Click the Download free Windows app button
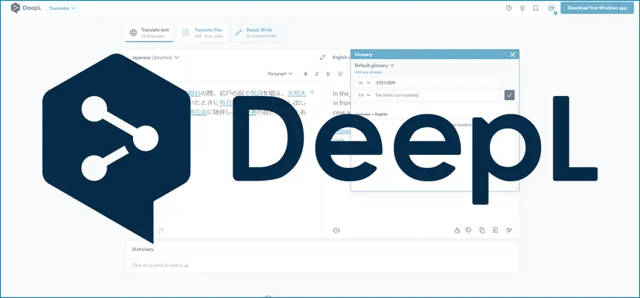The image size is (640, 298). [x=596, y=9]
